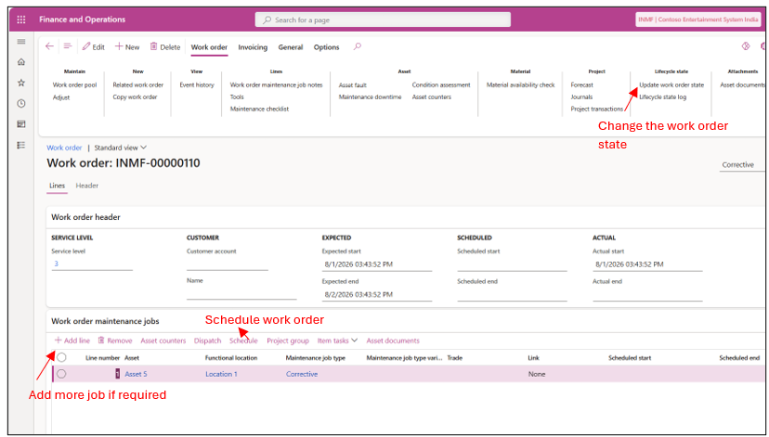The width and height of the screenshot is (769, 437).
Task: Open Recent clock icon in sidebar
Action: coord(21,103)
